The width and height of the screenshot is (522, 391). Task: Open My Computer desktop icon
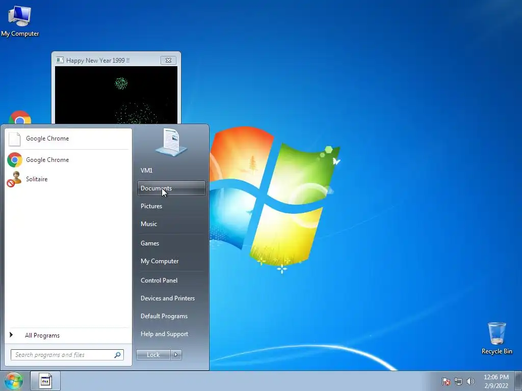coord(20,20)
